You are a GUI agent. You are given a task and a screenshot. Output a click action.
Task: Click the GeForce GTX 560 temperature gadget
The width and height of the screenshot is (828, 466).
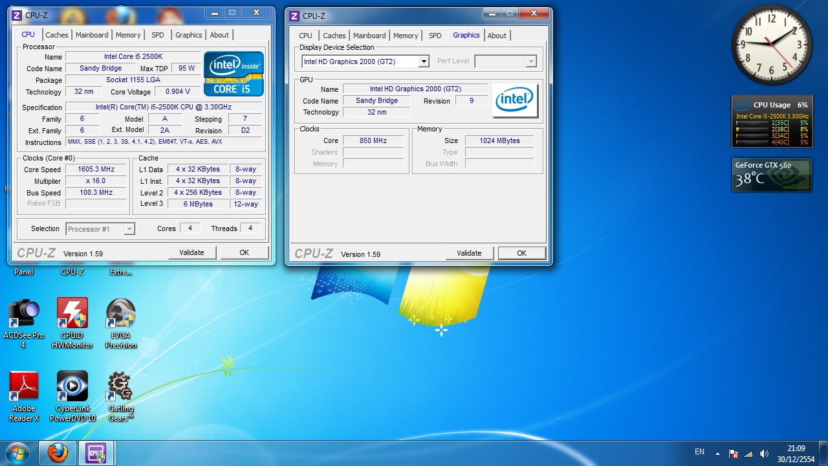coord(772,175)
